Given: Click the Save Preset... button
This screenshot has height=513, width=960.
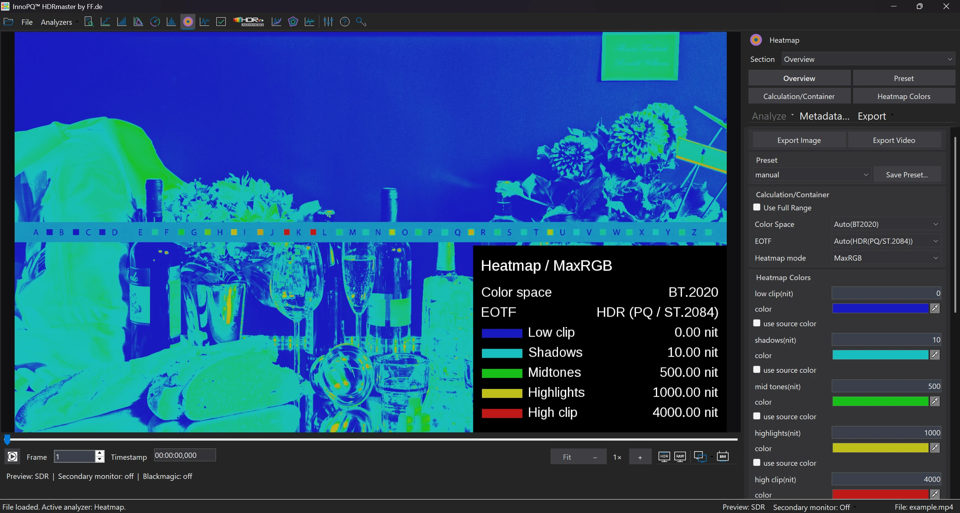Looking at the screenshot, I should pyautogui.click(x=907, y=175).
